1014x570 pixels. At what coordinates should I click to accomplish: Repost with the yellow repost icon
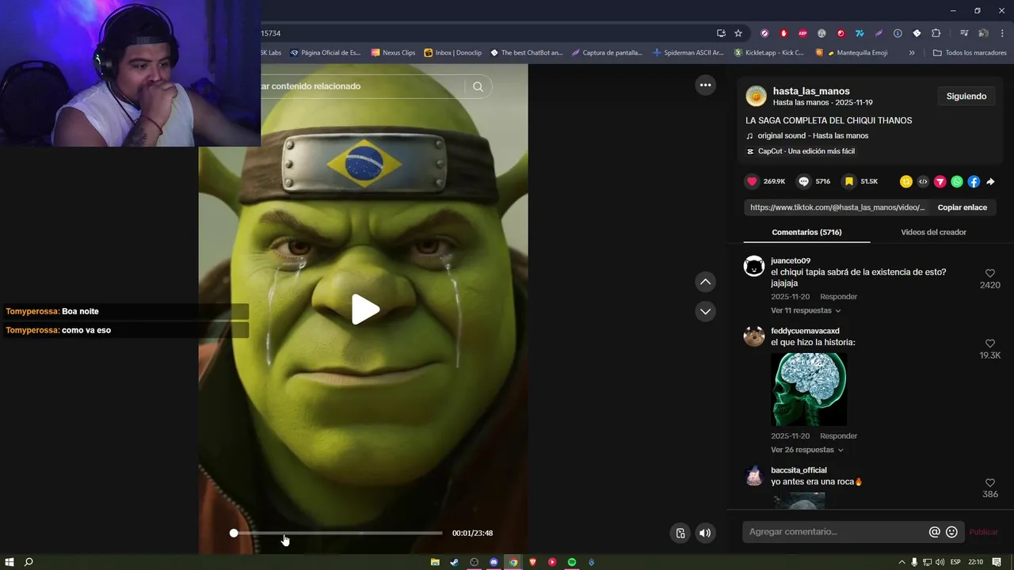coord(906,181)
